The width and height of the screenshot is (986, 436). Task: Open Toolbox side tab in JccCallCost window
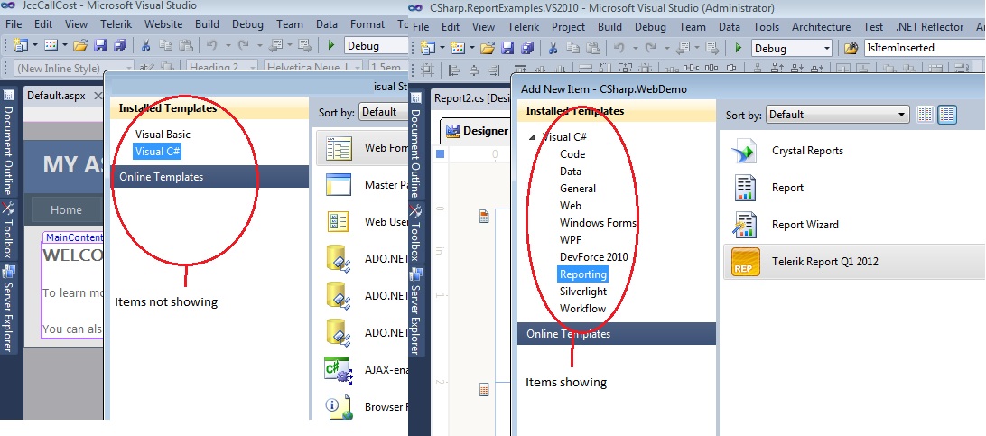[x=9, y=230]
